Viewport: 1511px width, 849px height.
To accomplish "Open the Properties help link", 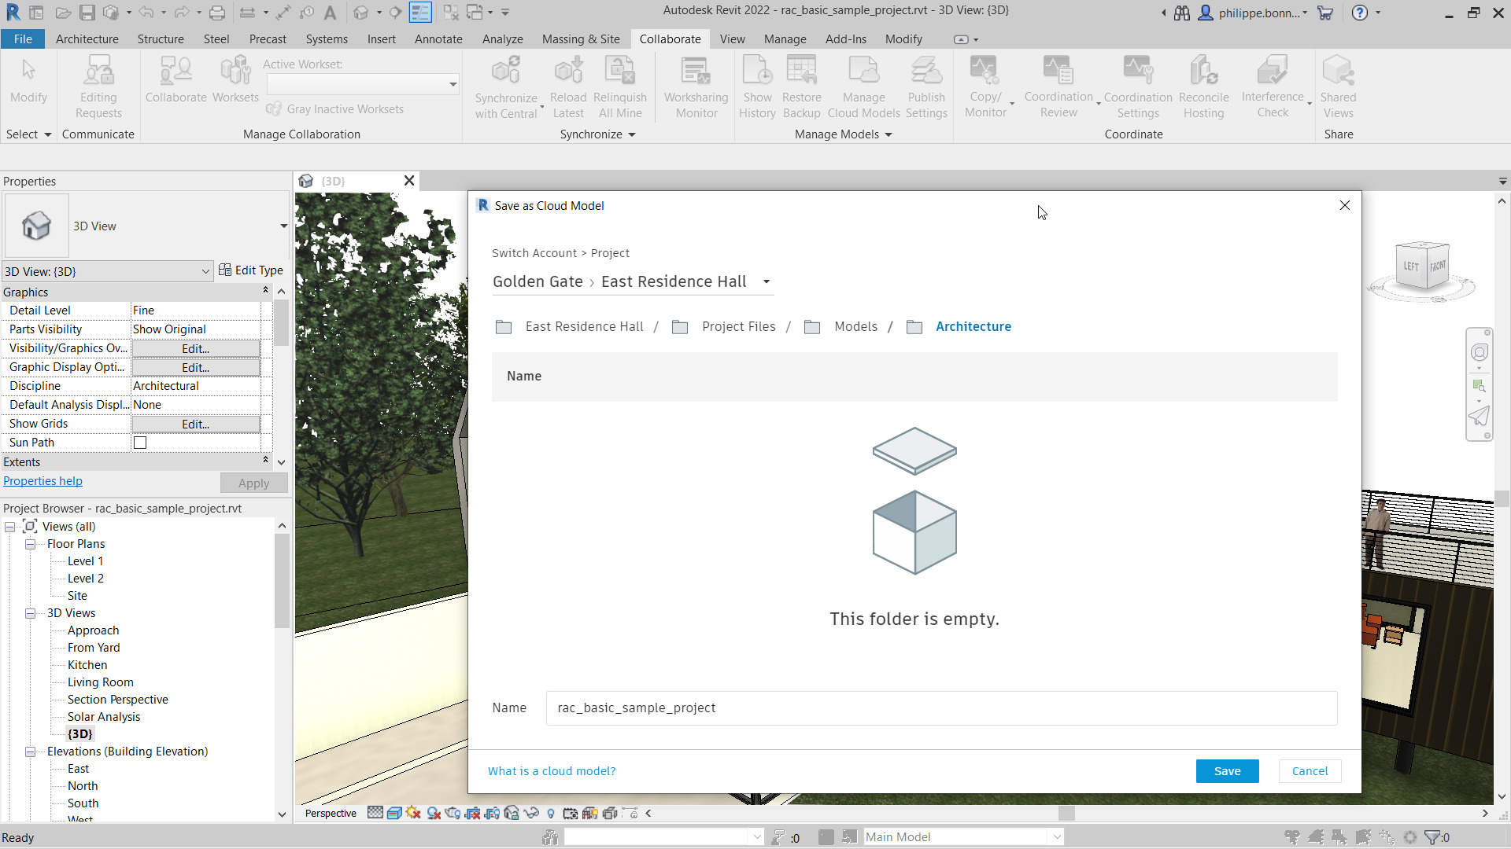I will [42, 481].
